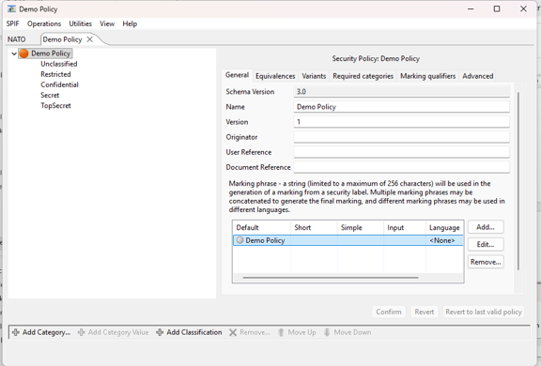
Task: Click the Add Category plus icon
Action: click(16, 332)
